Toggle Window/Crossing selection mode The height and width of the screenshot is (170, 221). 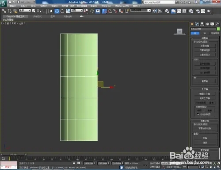(x=50, y=11)
